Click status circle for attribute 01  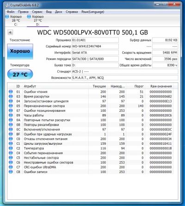(x=11, y=92)
